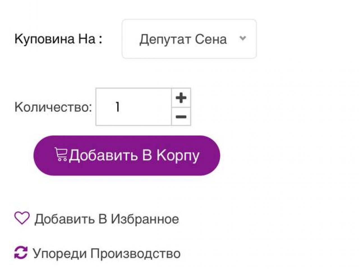Increment the Количество stepper upward
359x269 pixels.
coord(181,98)
